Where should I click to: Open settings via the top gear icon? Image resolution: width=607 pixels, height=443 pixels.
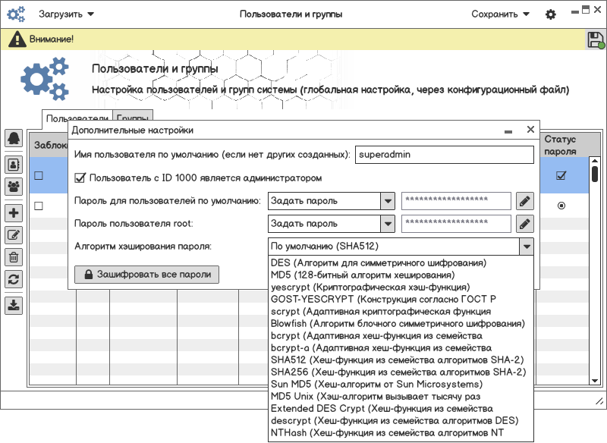coord(551,14)
